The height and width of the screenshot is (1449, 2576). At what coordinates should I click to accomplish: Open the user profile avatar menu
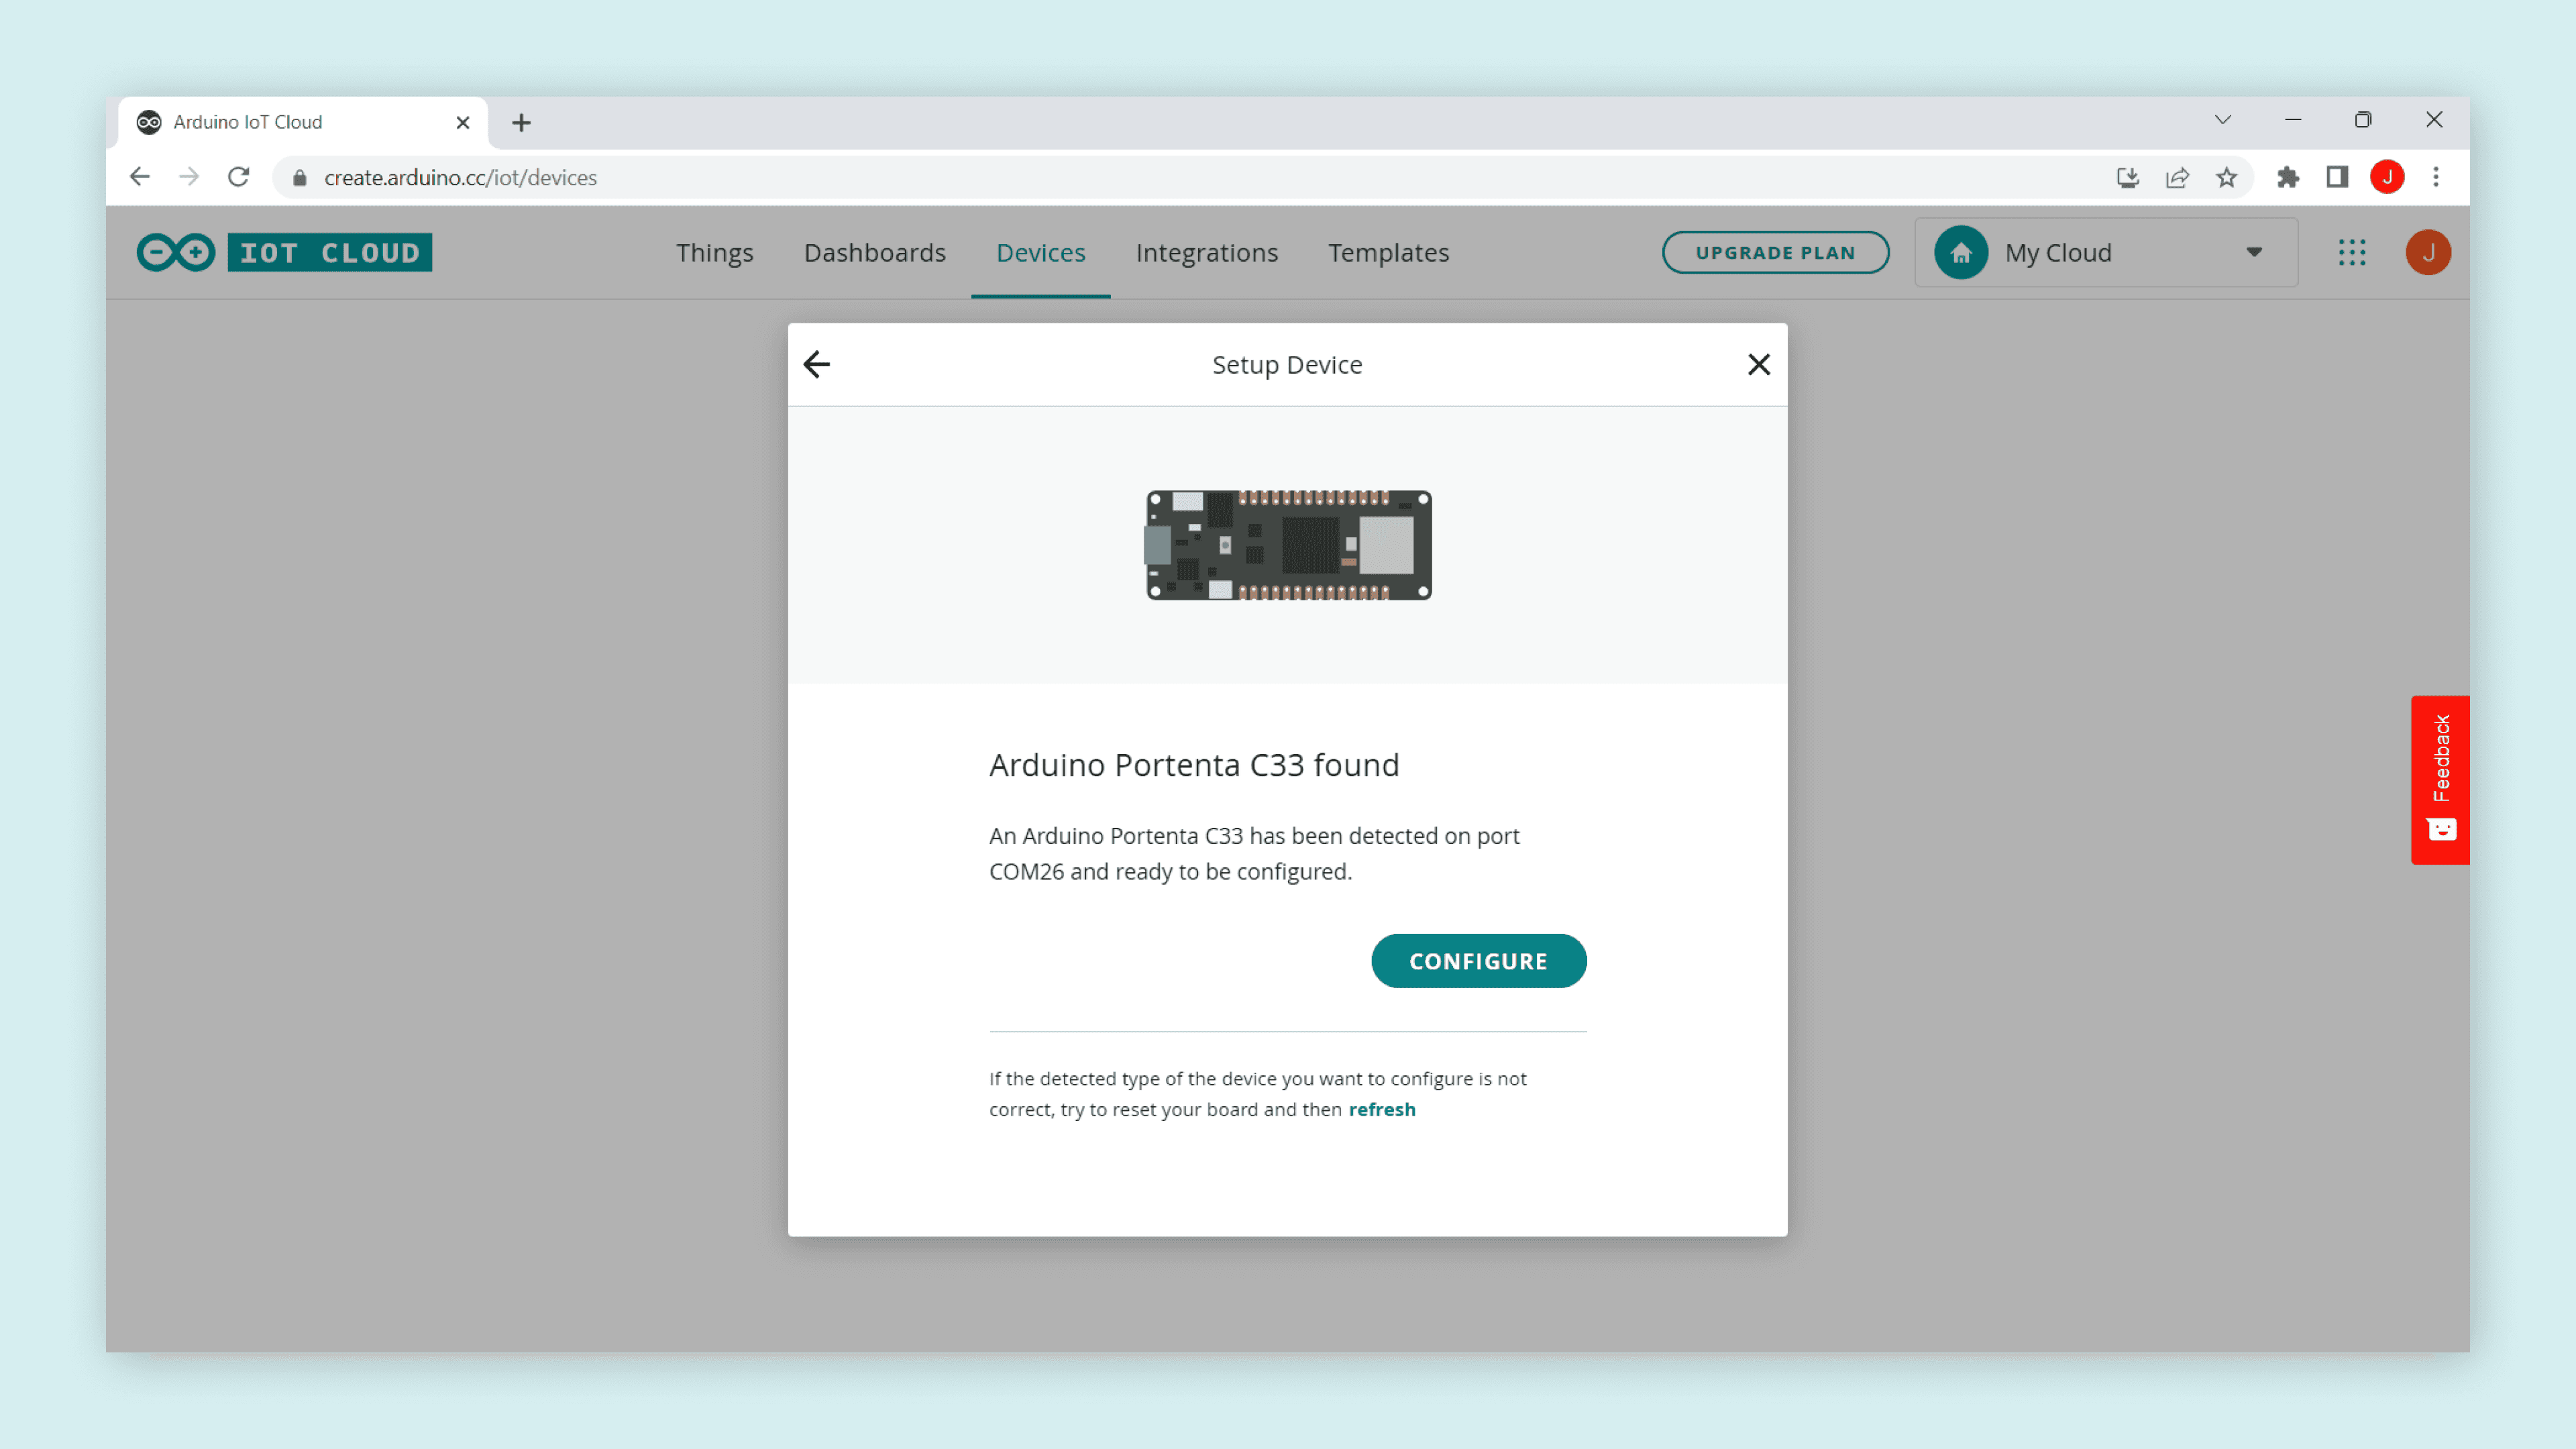pyautogui.click(x=2427, y=252)
